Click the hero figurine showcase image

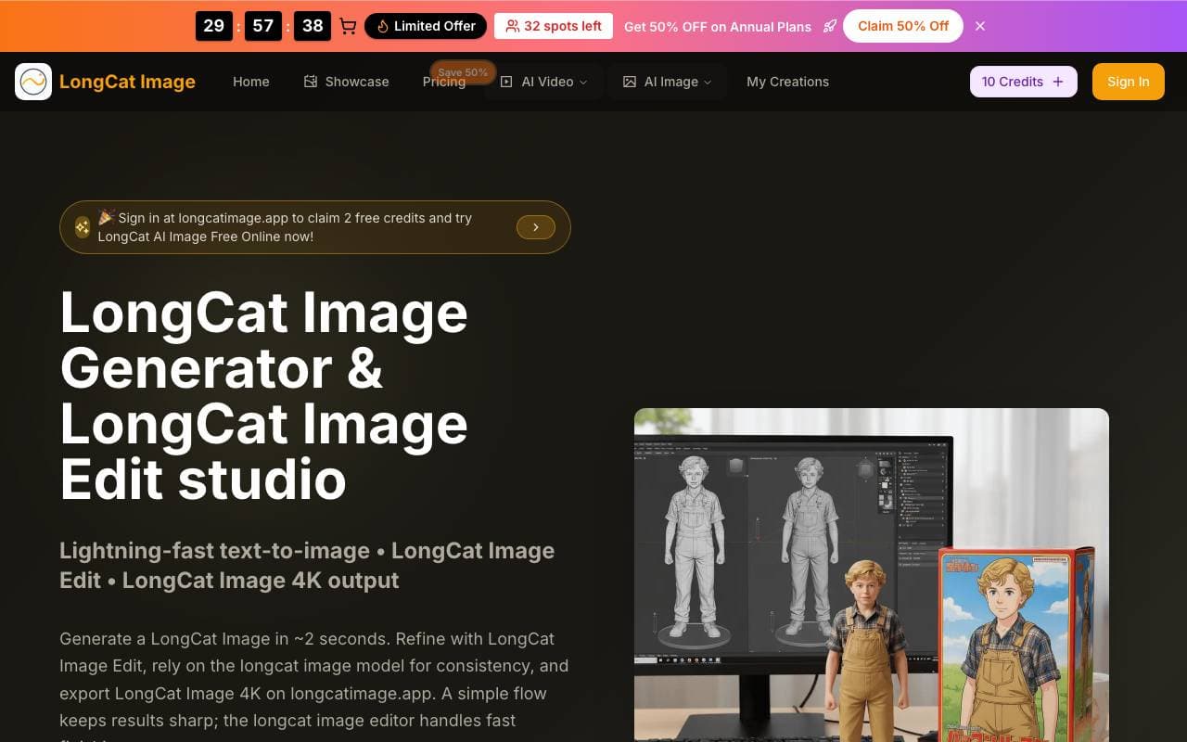coord(872,575)
